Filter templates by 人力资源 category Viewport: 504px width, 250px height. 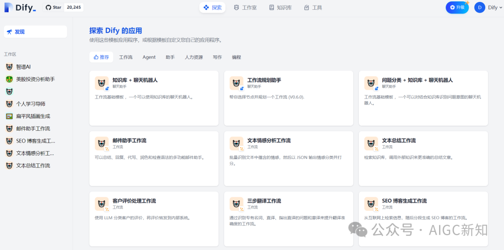coord(194,57)
